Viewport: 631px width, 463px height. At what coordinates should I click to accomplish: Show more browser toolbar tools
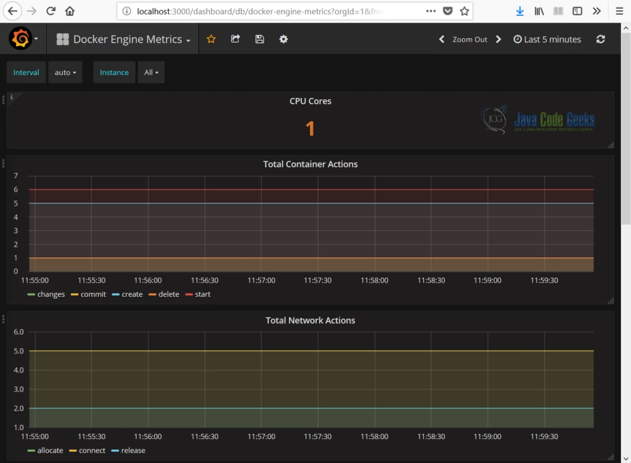point(596,11)
